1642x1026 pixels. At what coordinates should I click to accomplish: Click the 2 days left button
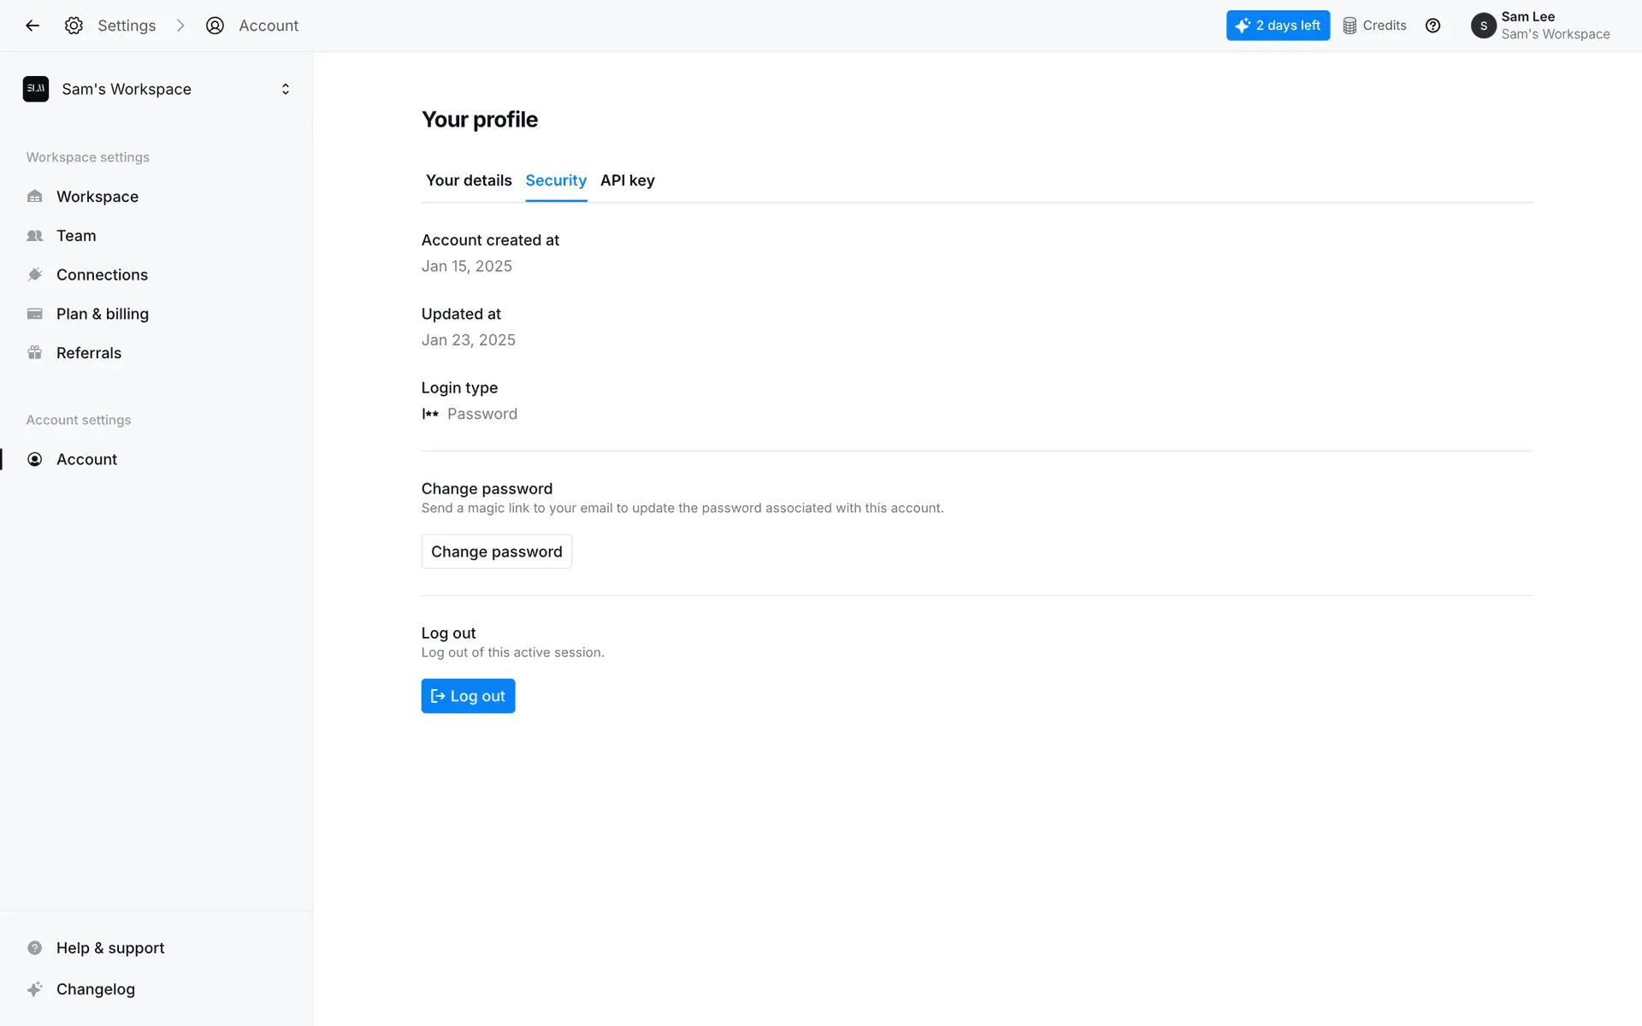(1278, 26)
